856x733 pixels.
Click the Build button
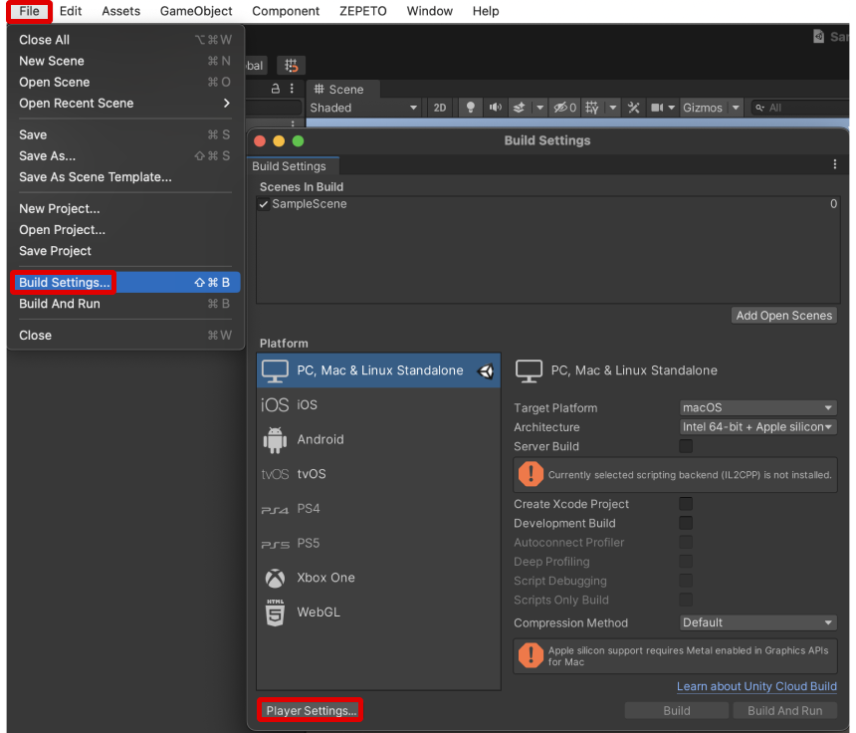677,710
